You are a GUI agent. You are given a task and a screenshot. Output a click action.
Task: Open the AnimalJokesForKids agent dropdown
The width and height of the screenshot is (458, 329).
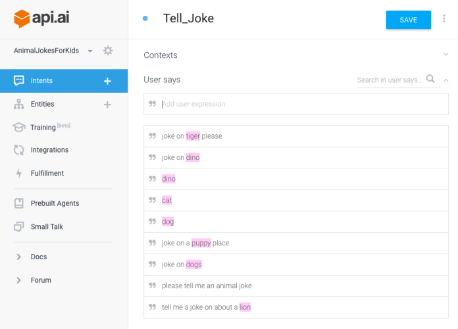click(x=89, y=51)
